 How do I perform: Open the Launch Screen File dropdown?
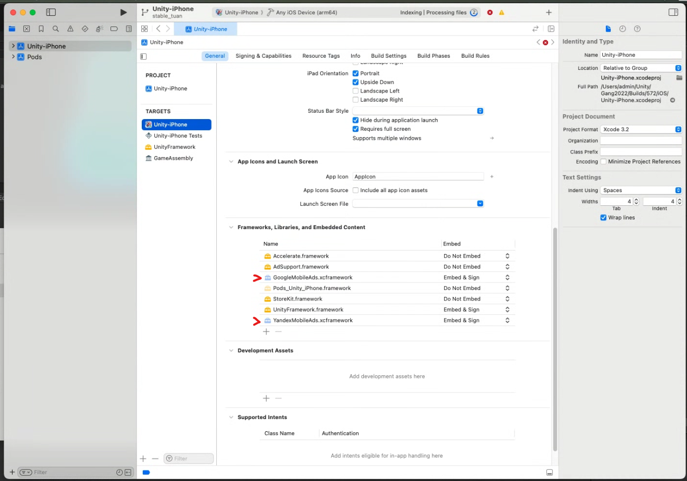418,204
